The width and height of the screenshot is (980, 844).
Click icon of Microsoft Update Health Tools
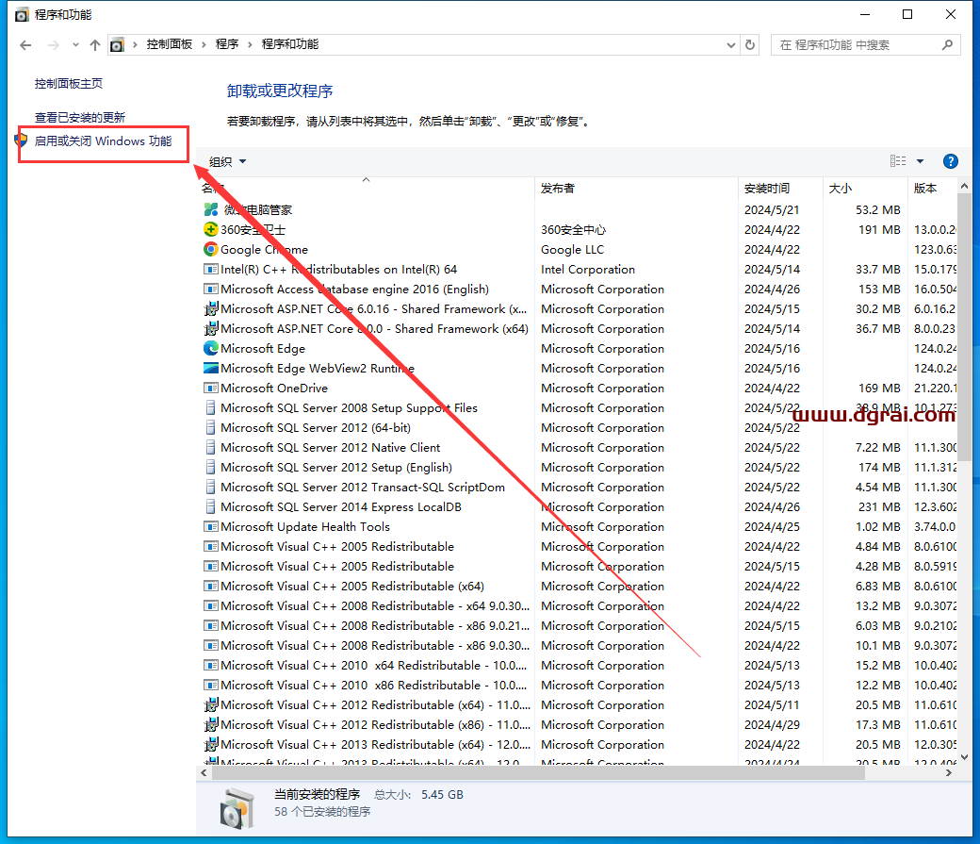click(211, 527)
